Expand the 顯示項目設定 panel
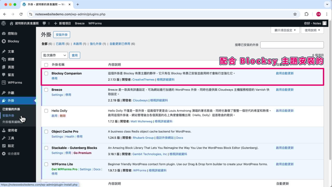Viewport: 332px width, 187px height. click(x=285, y=30)
